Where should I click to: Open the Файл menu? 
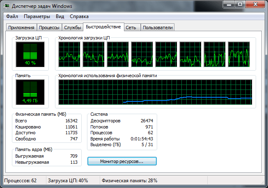point(12,16)
